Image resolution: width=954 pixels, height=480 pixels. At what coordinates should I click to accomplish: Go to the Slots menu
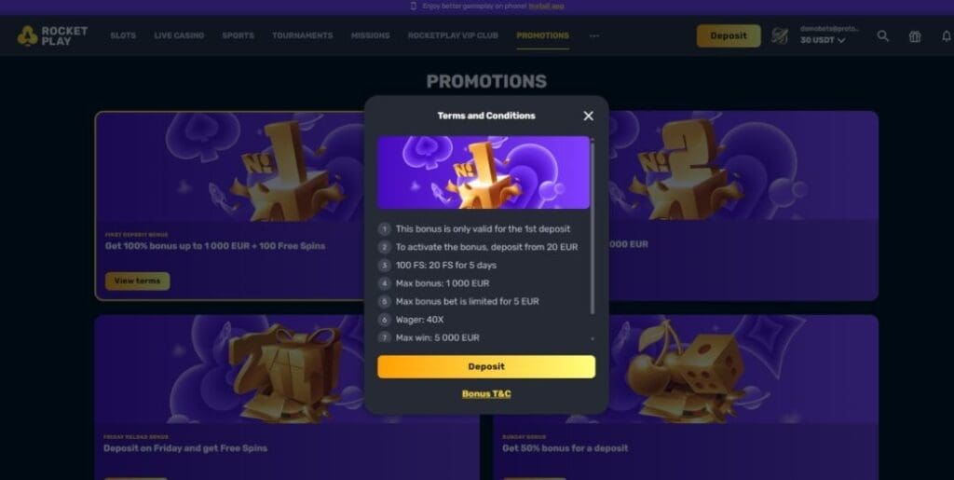coord(123,36)
